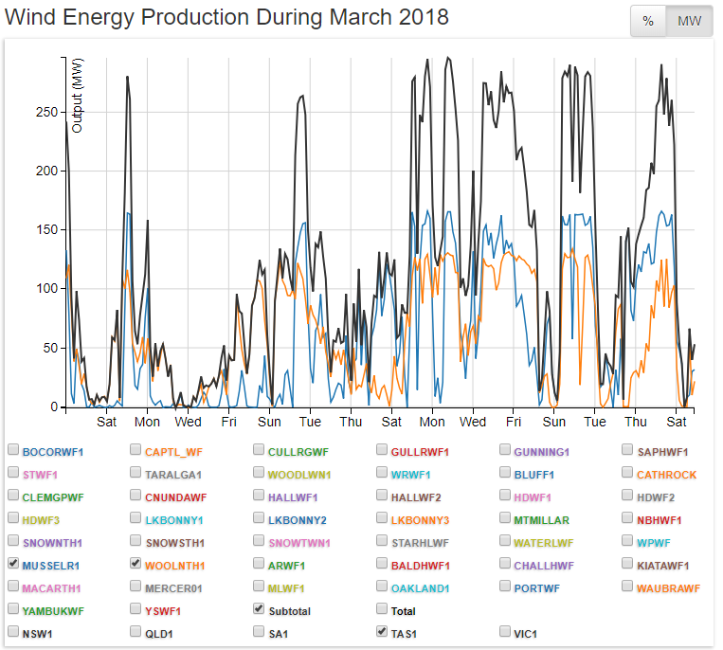723x650 pixels.
Task: Tick the SA1 region checkbox
Action: pos(260,632)
